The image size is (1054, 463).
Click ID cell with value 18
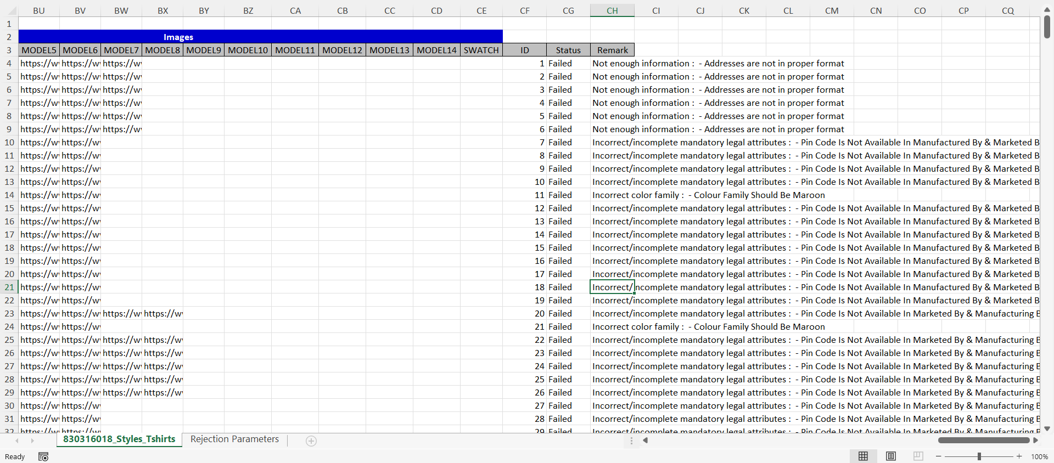tap(525, 287)
